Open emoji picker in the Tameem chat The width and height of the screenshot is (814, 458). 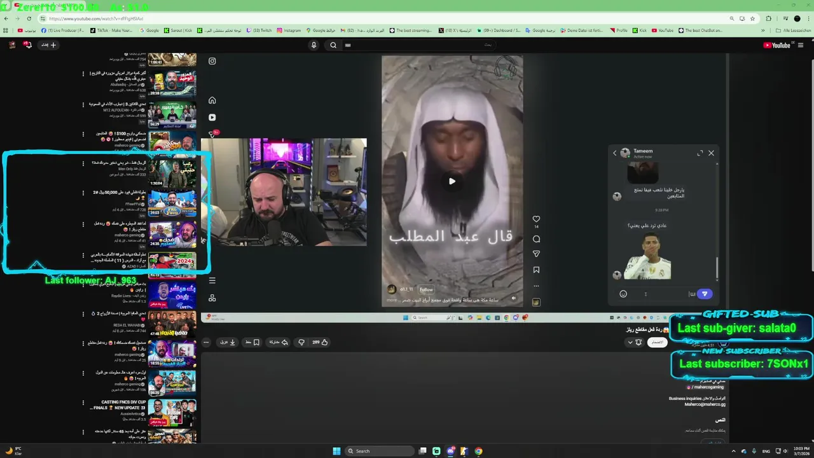click(623, 294)
